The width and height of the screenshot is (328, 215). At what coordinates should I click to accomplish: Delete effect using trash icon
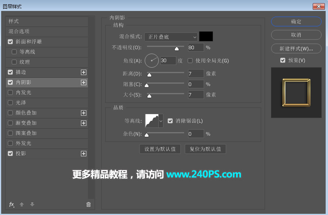88,204
